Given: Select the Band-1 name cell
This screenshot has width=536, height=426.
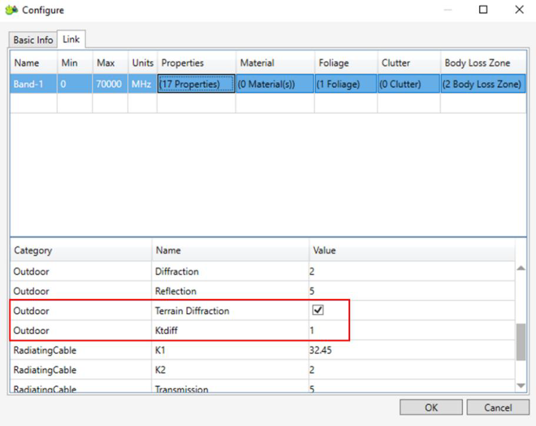Looking at the screenshot, I should click(x=33, y=84).
